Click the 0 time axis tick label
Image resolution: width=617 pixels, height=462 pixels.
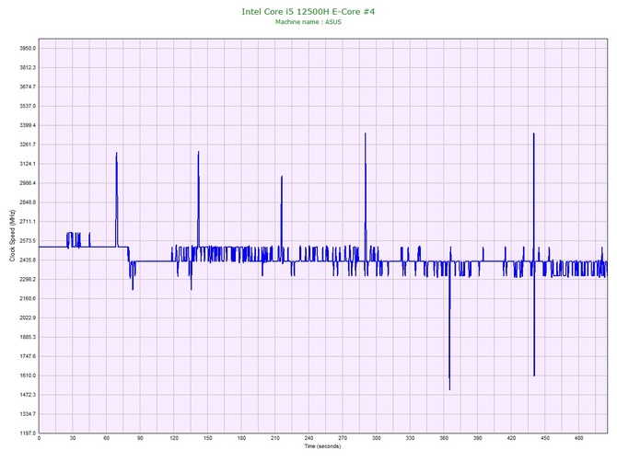(x=39, y=438)
